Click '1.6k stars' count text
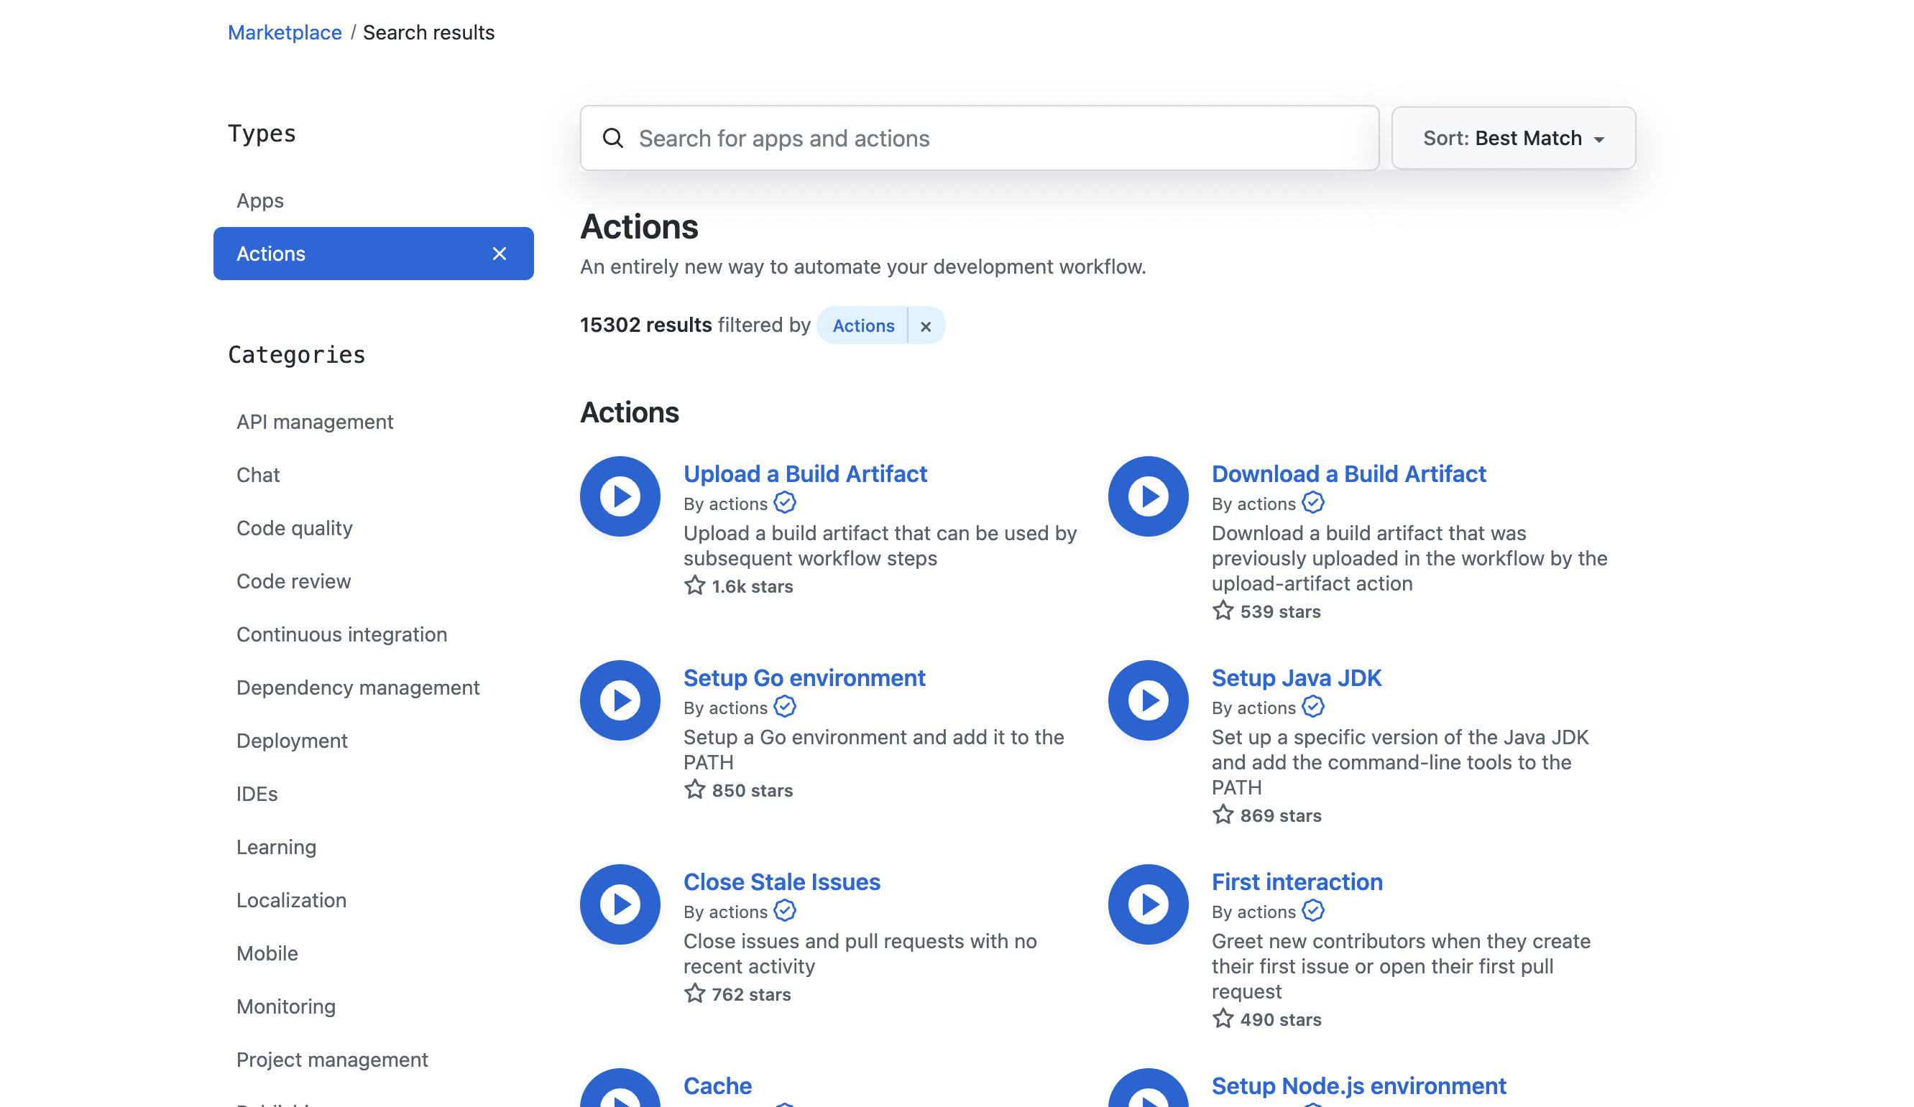This screenshot has width=1914, height=1107. 752,587
